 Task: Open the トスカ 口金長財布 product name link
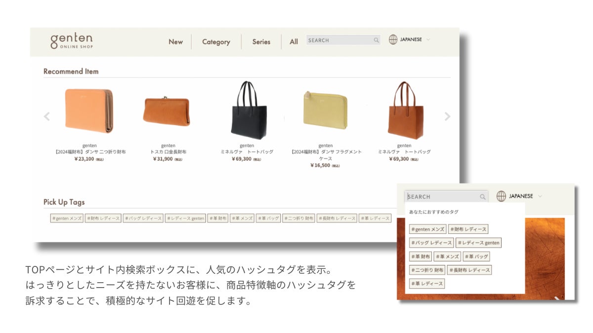coord(168,152)
